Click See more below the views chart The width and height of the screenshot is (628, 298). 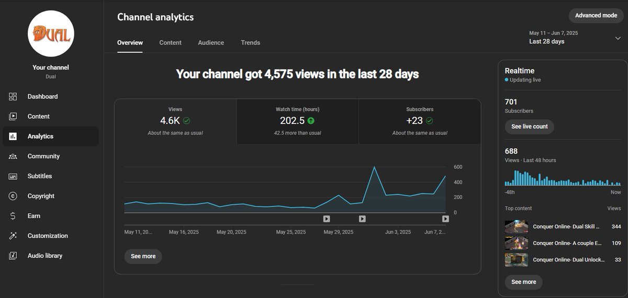(x=143, y=256)
